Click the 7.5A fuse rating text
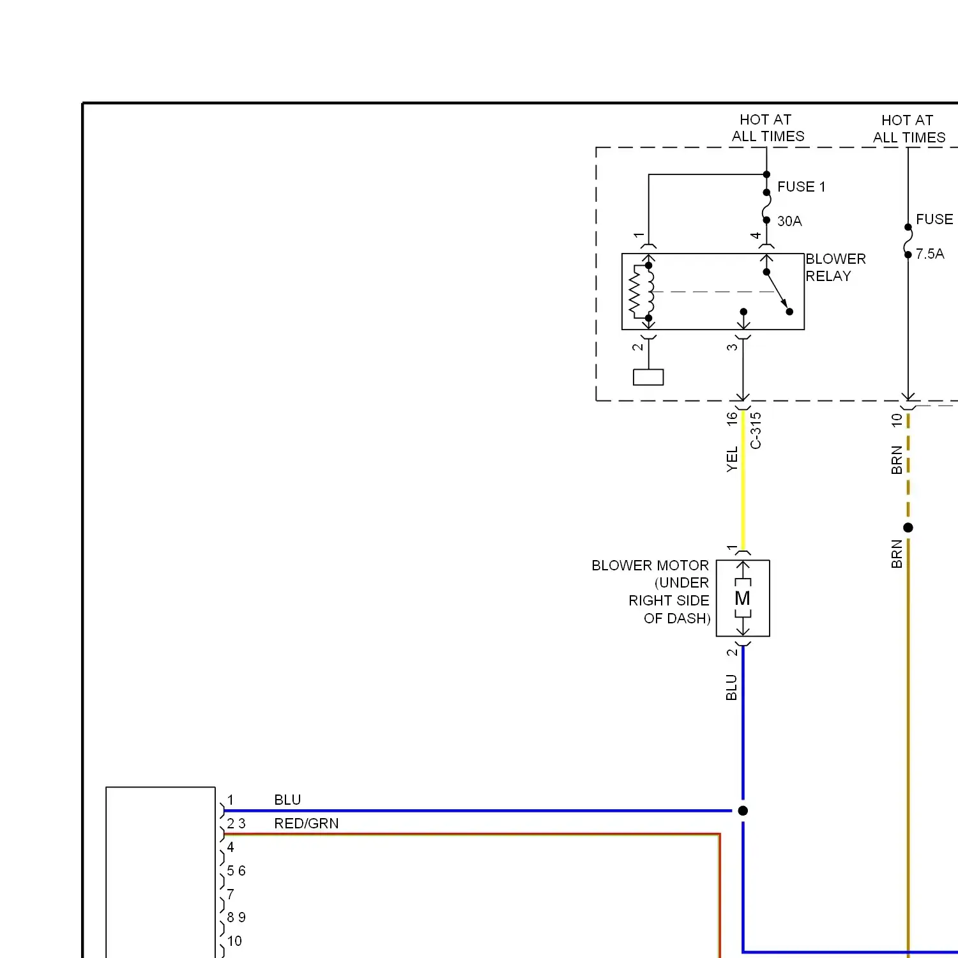This screenshot has width=958, height=958. coord(930,254)
